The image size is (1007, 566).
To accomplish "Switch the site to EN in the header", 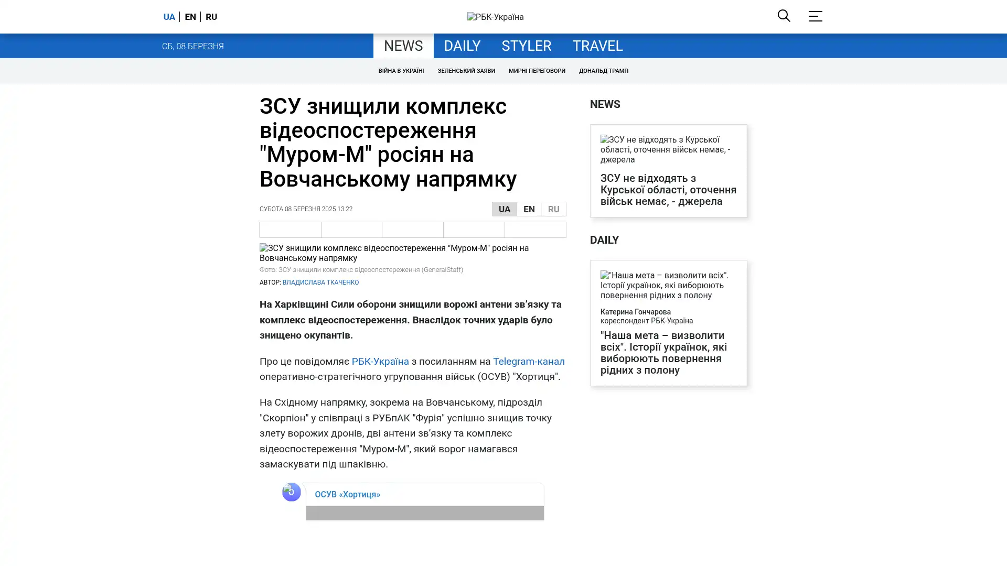I will click(190, 17).
